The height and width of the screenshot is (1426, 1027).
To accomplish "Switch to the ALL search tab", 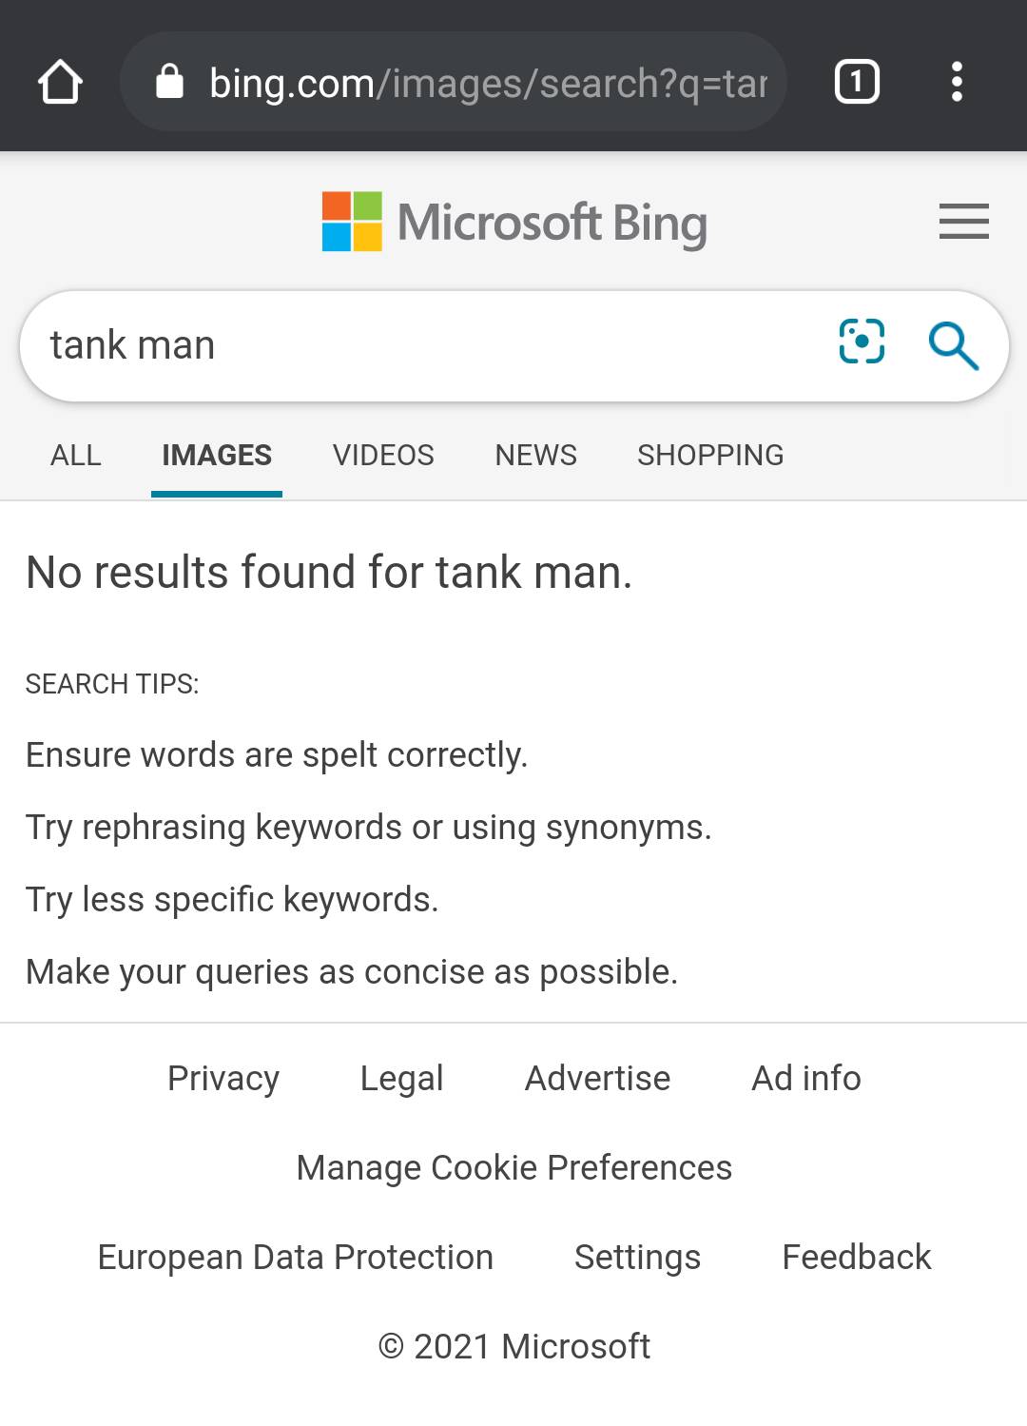I will (x=75, y=456).
